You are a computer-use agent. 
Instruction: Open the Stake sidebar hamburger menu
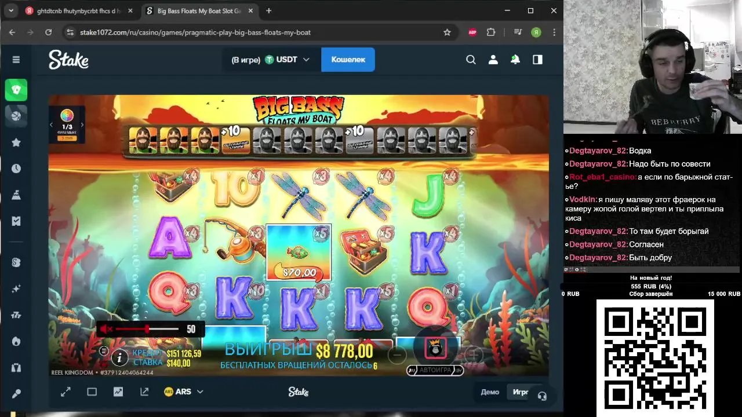[x=16, y=60]
